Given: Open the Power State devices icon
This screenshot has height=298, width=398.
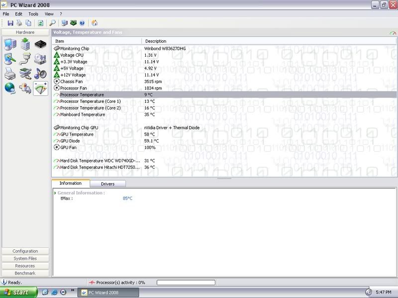Looking at the screenshot, I should 25,88.
